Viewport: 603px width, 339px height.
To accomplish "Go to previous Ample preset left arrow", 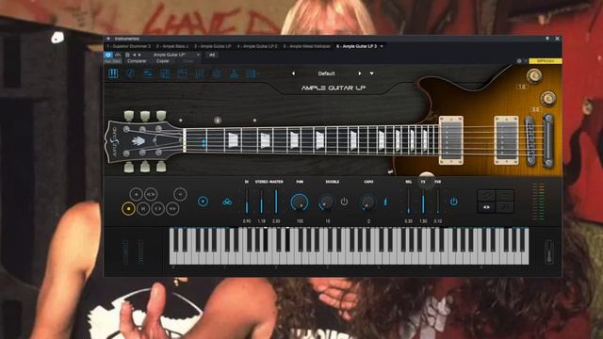I will click(293, 73).
